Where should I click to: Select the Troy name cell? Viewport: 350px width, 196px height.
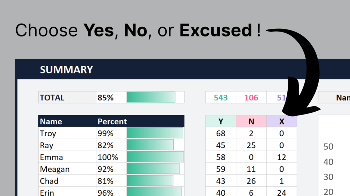click(x=48, y=133)
